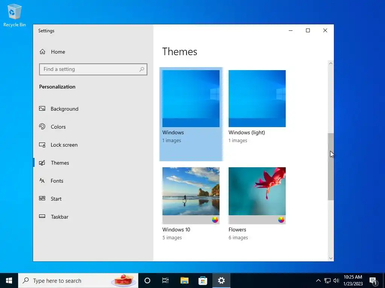Click the Colors palette icon
Image resolution: width=385 pixels, height=288 pixels.
click(42, 127)
